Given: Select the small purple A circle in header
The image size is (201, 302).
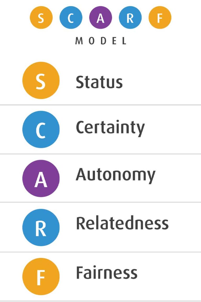Looking at the screenshot, I should 100,18.
